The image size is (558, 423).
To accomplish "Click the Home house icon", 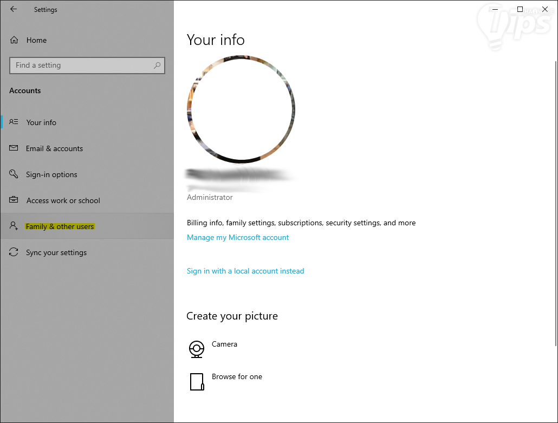I will [x=15, y=40].
